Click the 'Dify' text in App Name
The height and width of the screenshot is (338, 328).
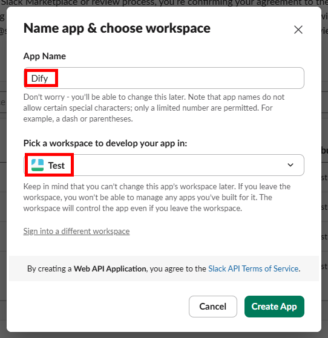(x=39, y=79)
